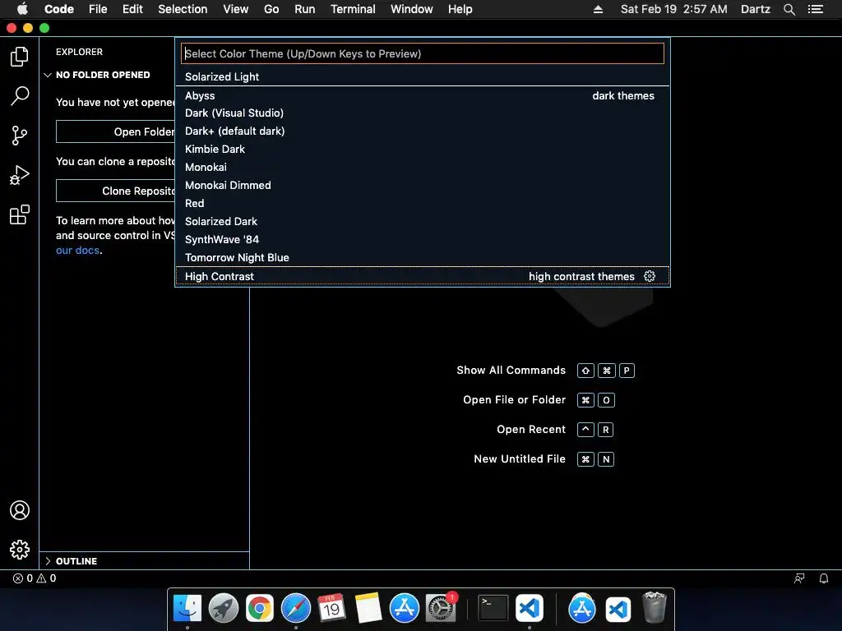Viewport: 842px width, 631px height.
Task: Click the Open Recent shortcut label
Action: (x=530, y=429)
